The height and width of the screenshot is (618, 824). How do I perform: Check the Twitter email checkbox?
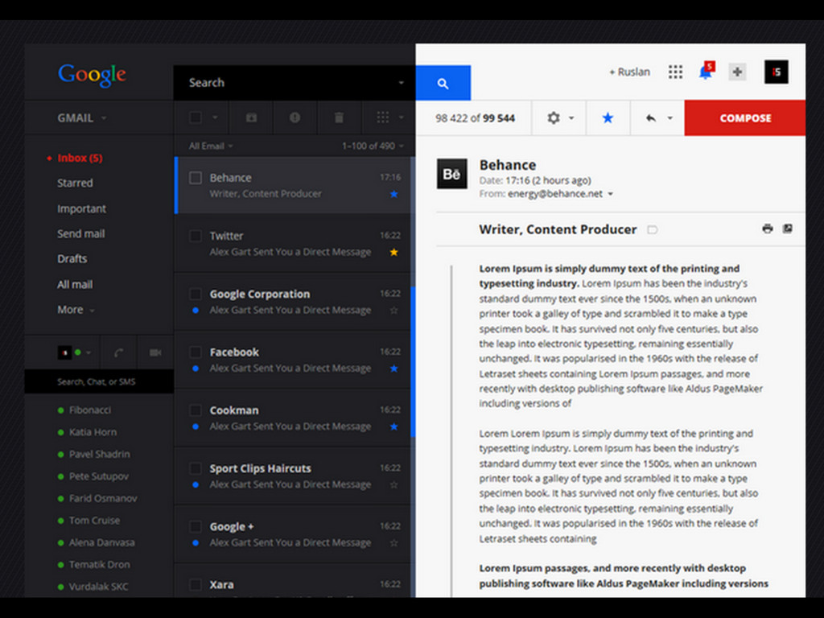point(196,236)
